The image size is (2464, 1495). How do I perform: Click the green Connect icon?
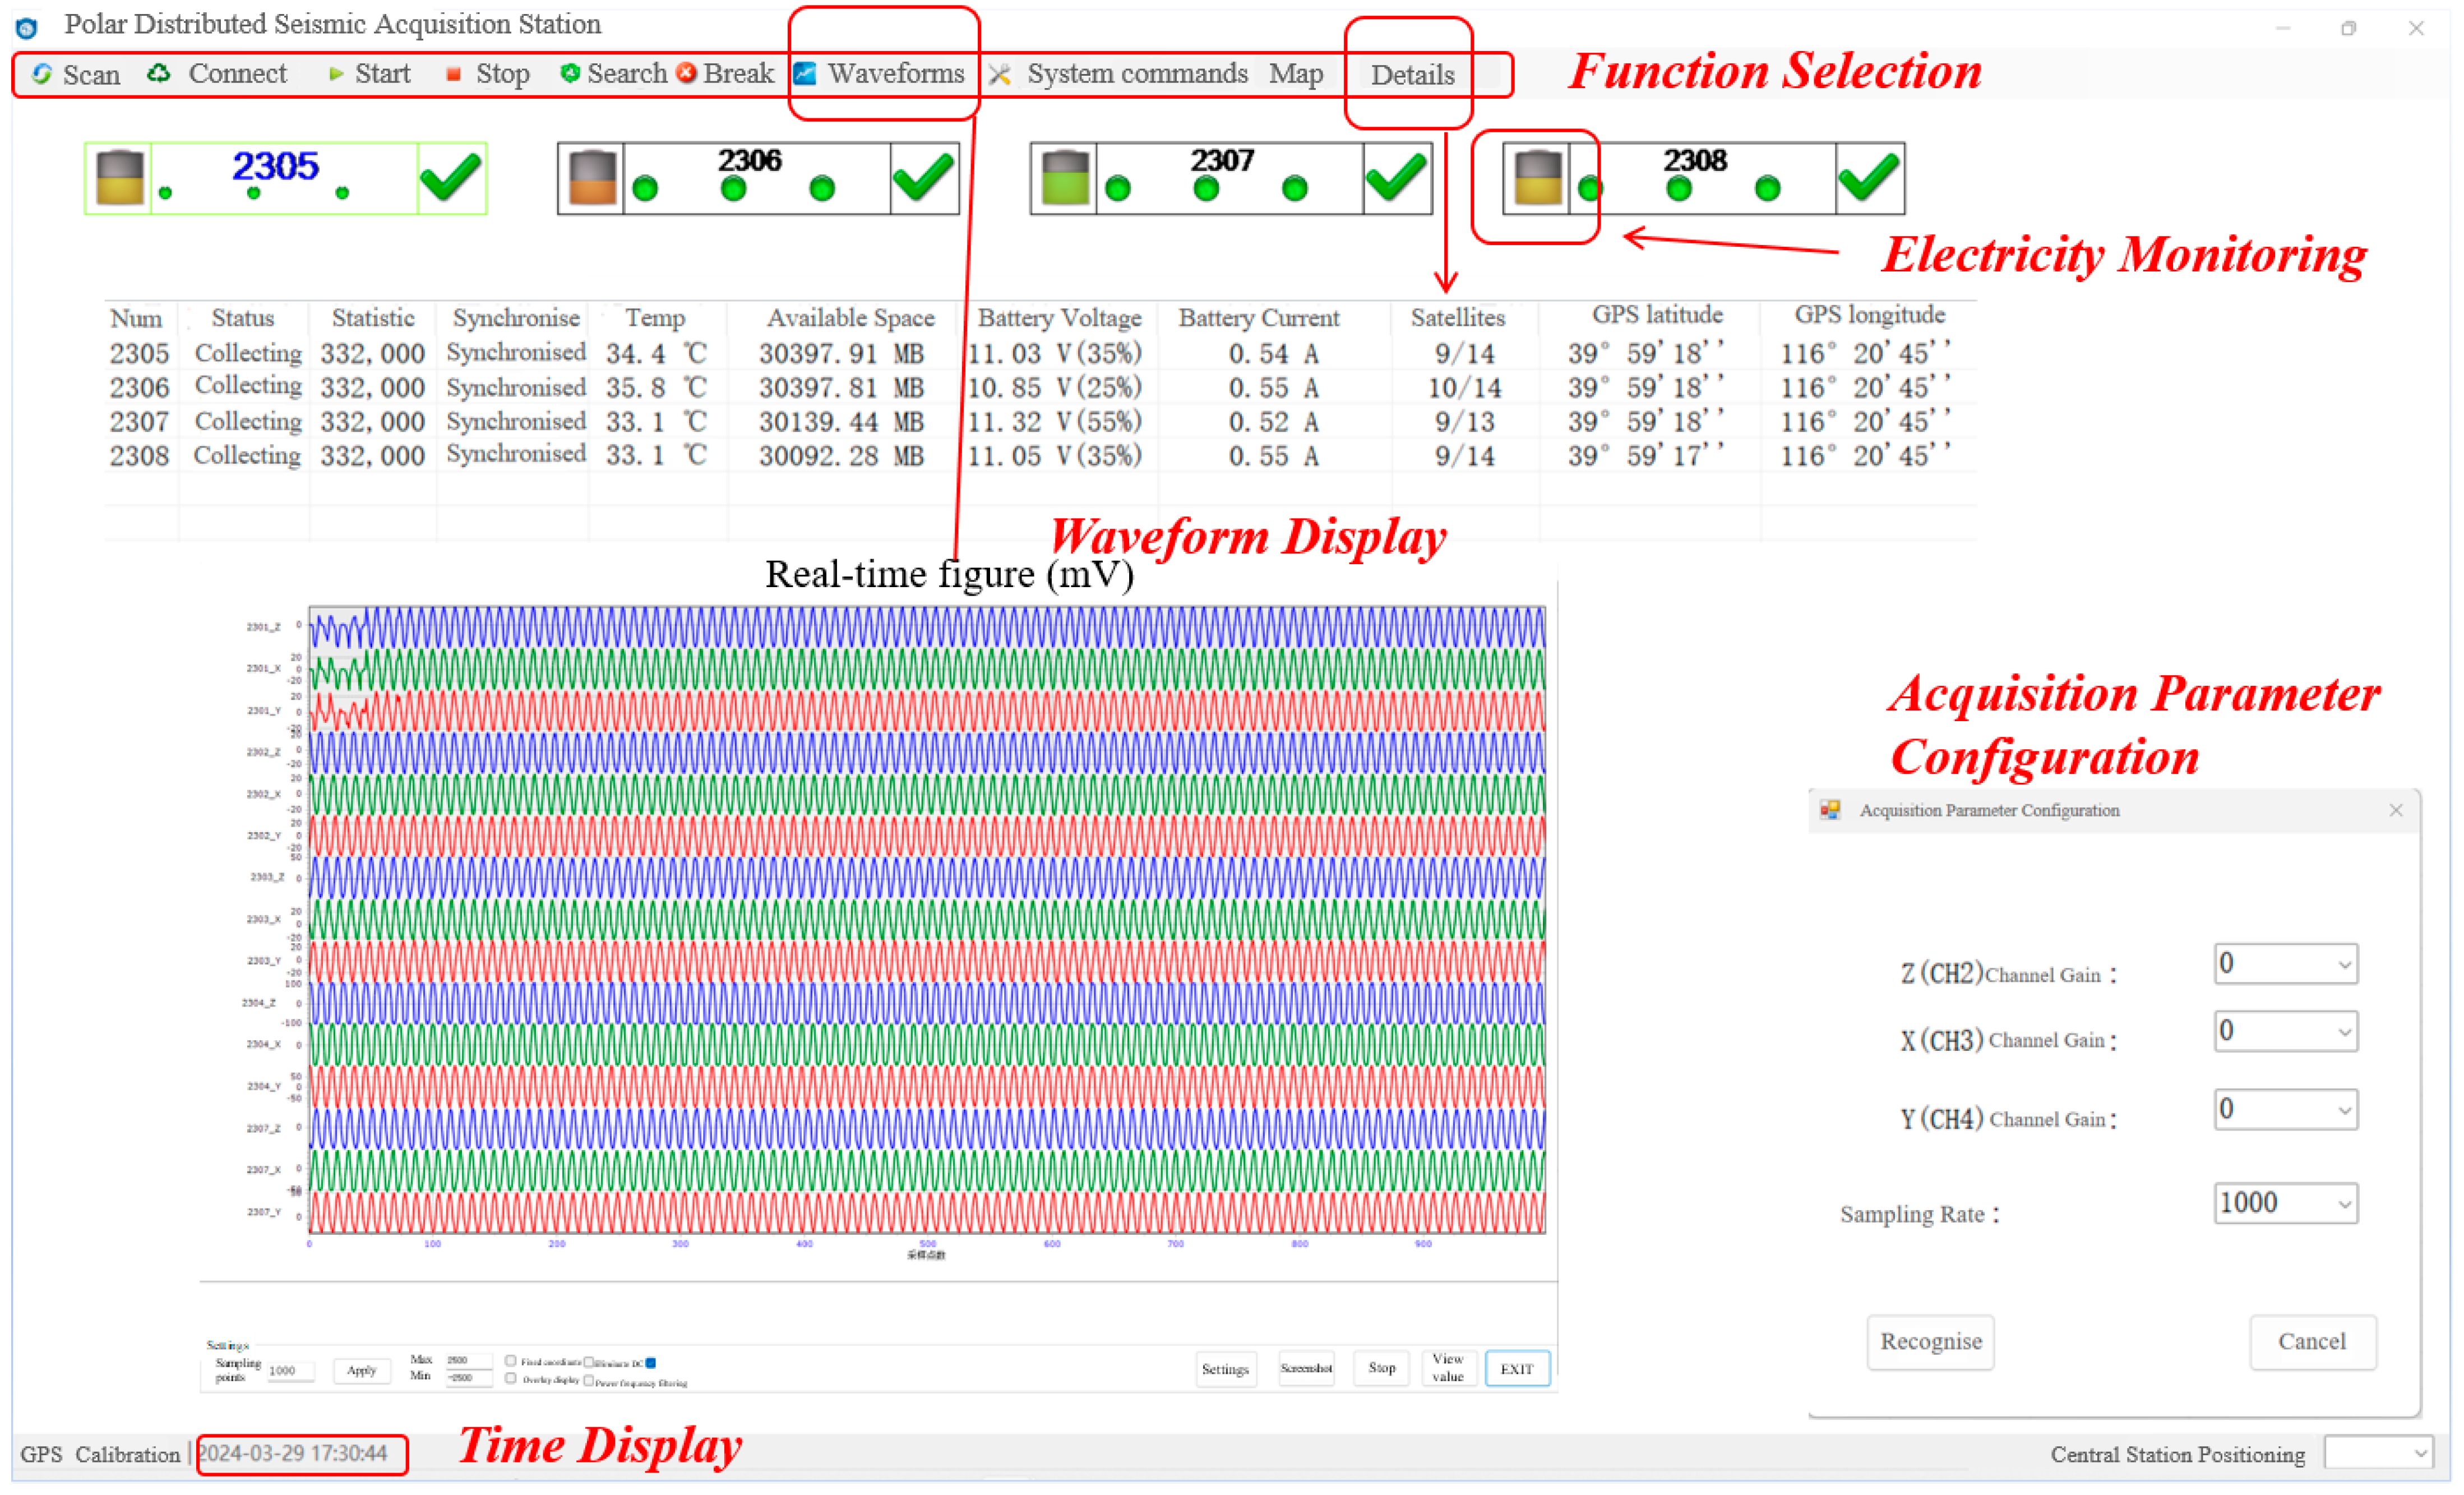[x=159, y=74]
